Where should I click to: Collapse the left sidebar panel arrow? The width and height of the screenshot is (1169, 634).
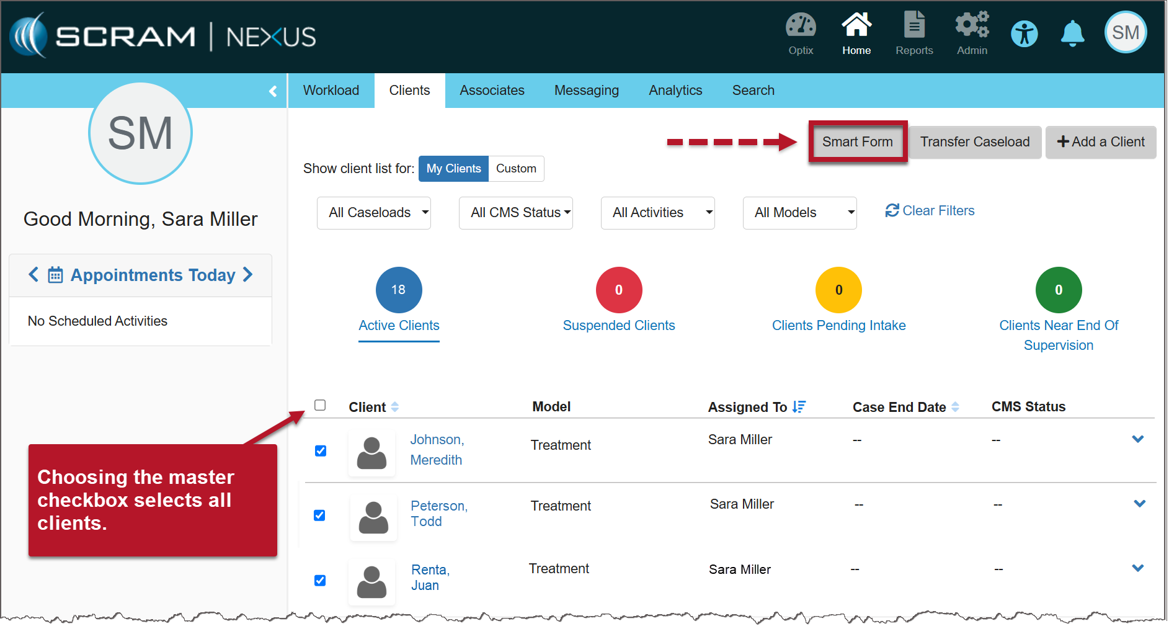(273, 91)
